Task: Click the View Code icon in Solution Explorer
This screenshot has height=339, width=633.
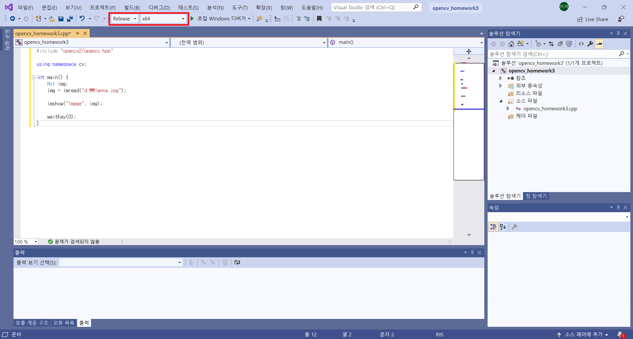Action: tap(581, 44)
